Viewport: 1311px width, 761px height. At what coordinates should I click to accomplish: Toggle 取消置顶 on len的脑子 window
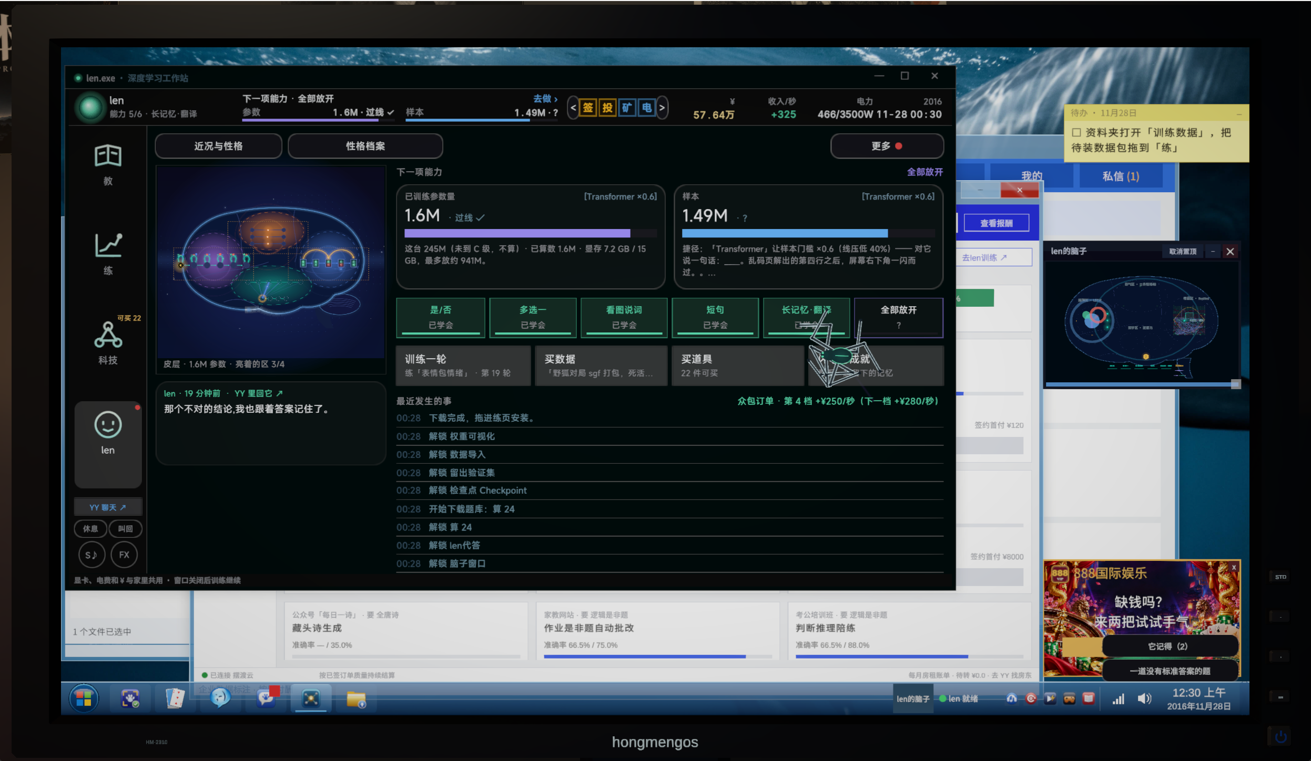[x=1183, y=252]
